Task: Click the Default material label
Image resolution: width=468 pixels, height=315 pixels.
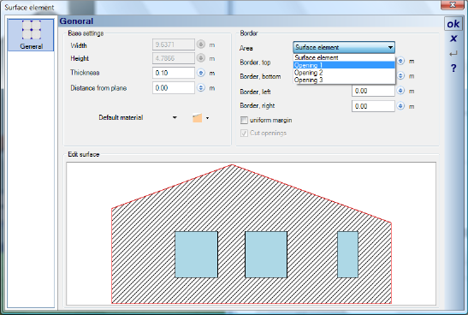Action: 121,117
